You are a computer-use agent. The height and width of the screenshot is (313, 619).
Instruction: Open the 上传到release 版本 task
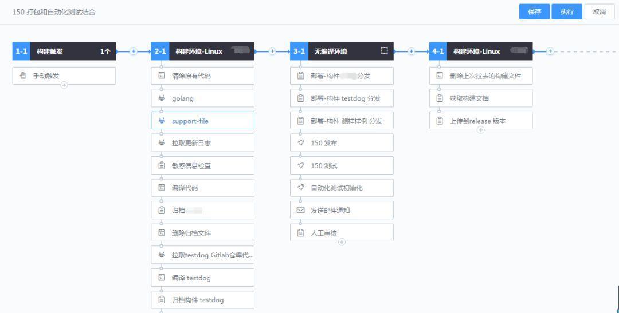click(x=481, y=121)
